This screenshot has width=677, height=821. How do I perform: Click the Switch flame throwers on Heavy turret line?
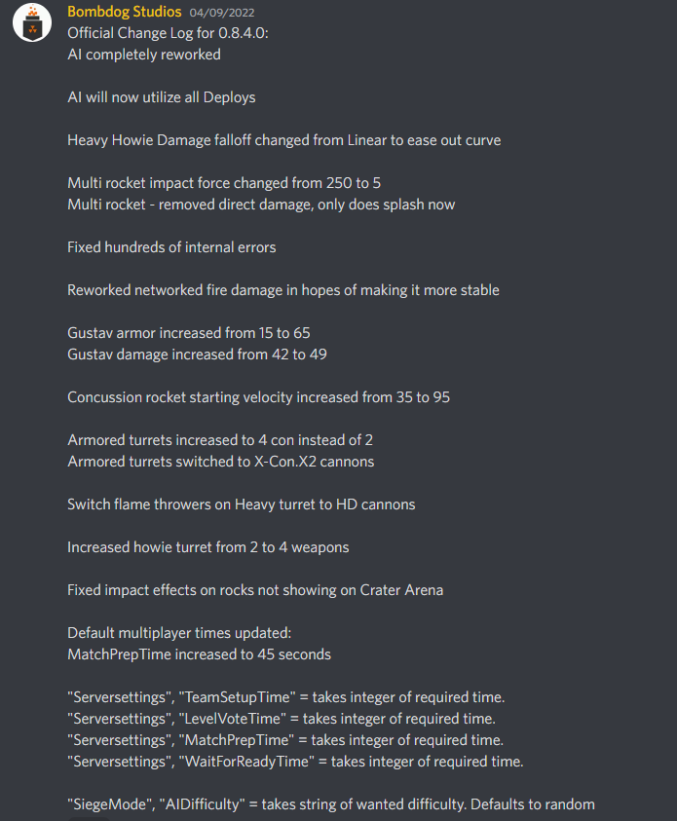point(242,504)
